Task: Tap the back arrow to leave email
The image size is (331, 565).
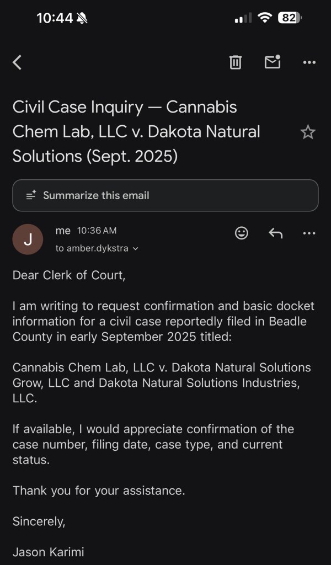Action: (17, 62)
